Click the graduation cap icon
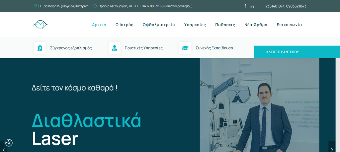The image size is (340, 152). (x=185, y=48)
